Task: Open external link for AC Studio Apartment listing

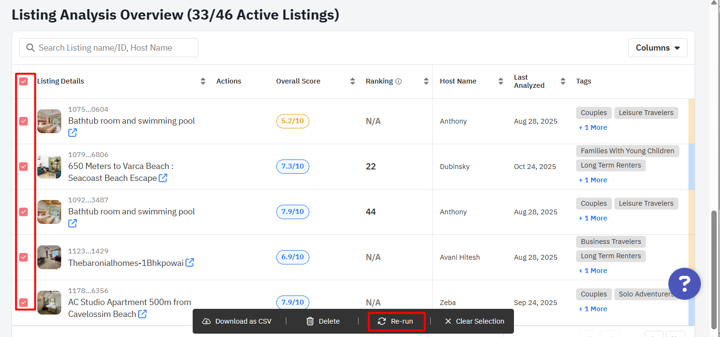Action: point(142,314)
